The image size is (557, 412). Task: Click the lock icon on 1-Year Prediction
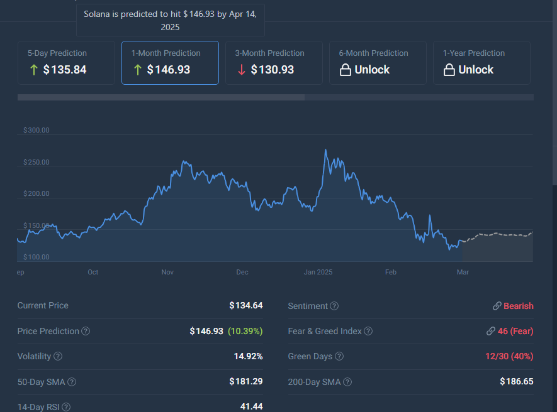(449, 70)
